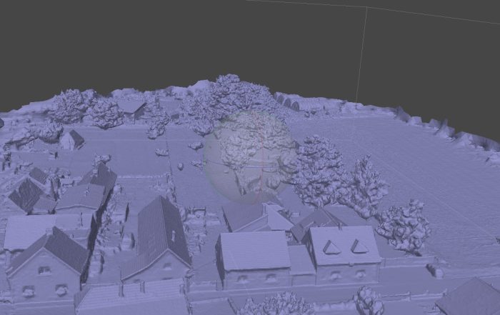Click the small box object near the right field

click(x=434, y=271)
